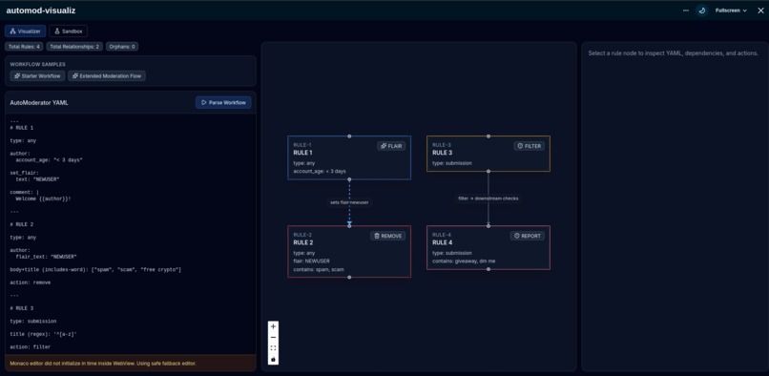Image resolution: width=769 pixels, height=376 pixels.
Task: Click Rule 1 top connection handle
Action: pyautogui.click(x=349, y=136)
